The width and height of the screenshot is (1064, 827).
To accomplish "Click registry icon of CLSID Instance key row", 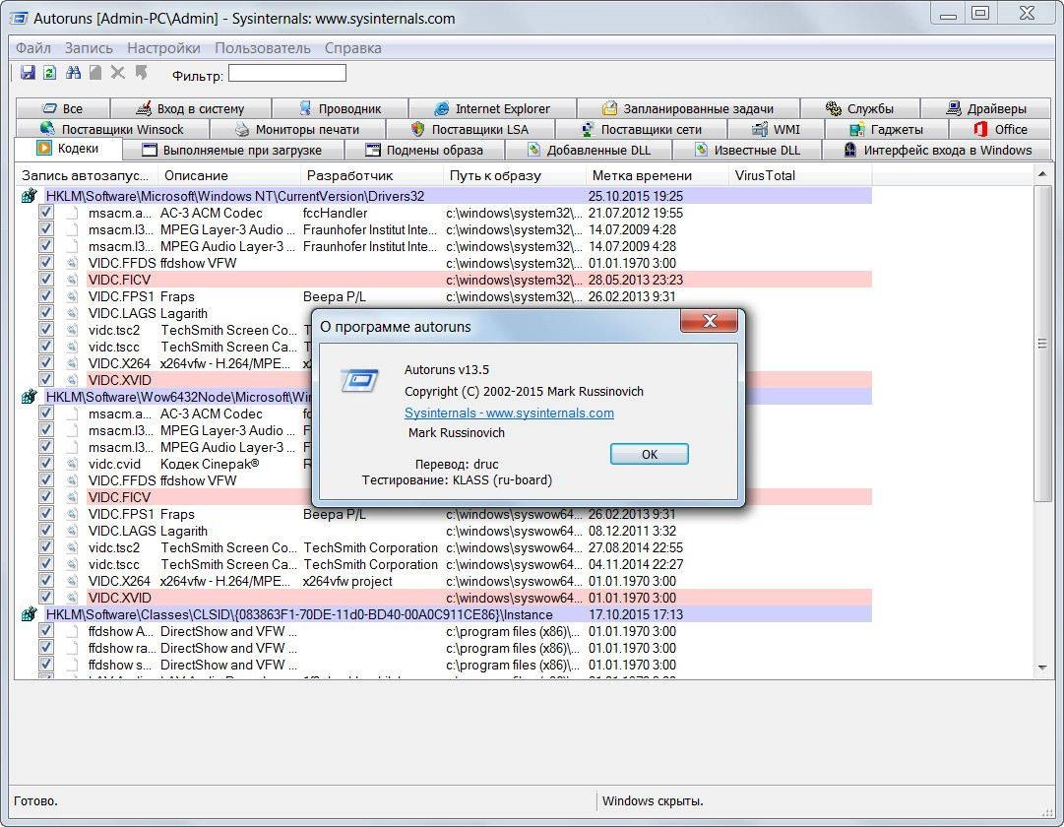I will [29, 614].
